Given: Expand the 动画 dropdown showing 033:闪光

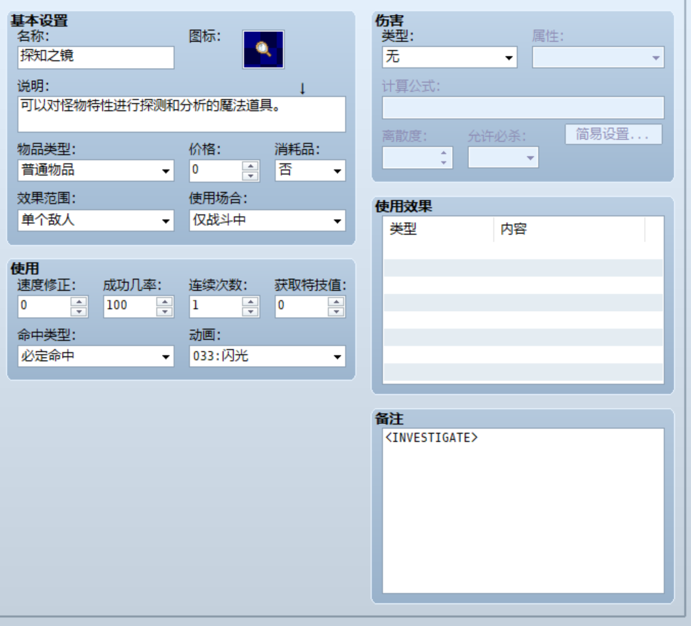Looking at the screenshot, I should (268, 356).
